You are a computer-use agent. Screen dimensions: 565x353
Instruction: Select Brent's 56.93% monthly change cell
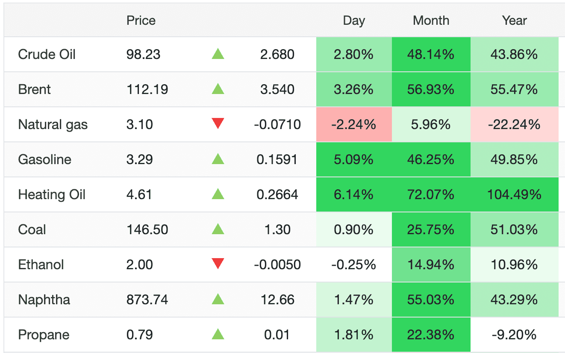431,89
